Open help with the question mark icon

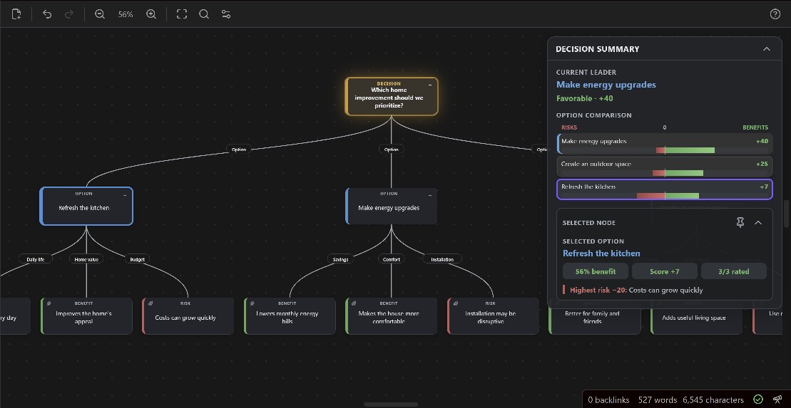775,14
